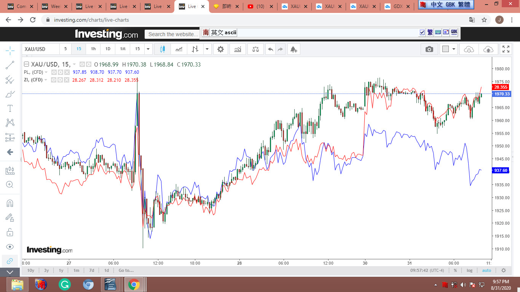Open the indicators menu icon
520x292 pixels.
(x=238, y=49)
